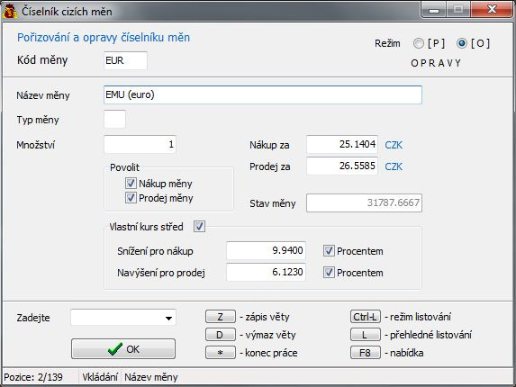Click Název měny text in the status bar
Viewport: 516px width, 387px height.
click(x=151, y=377)
